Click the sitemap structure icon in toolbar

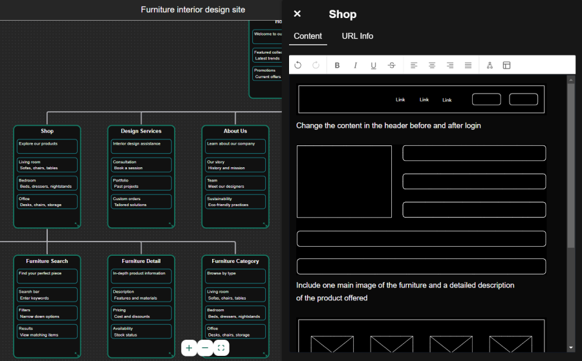coord(490,65)
